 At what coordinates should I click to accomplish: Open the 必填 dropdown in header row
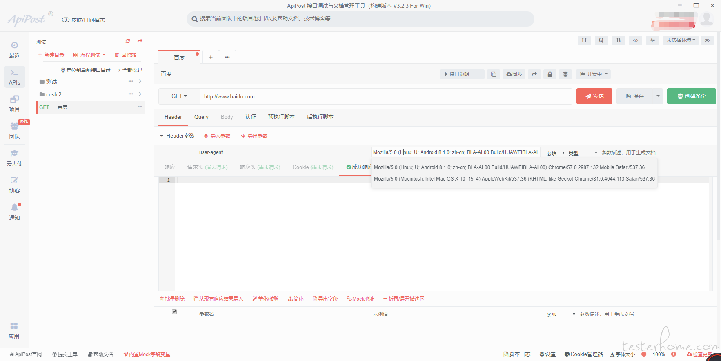(556, 153)
